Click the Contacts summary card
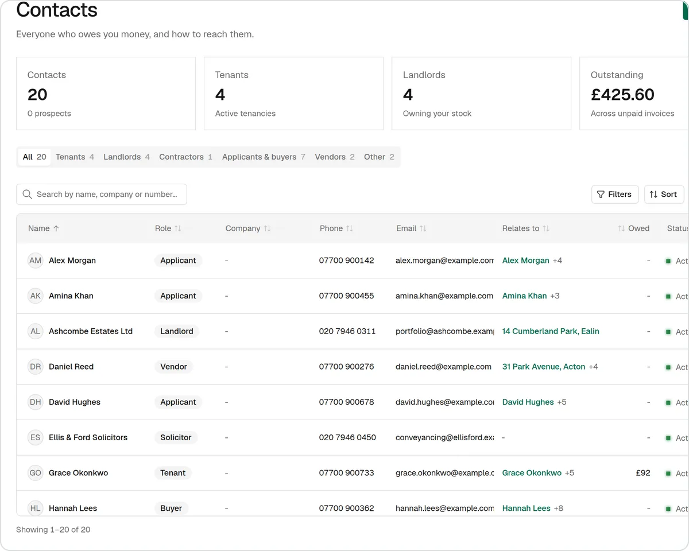Image resolution: width=689 pixels, height=551 pixels. point(106,94)
